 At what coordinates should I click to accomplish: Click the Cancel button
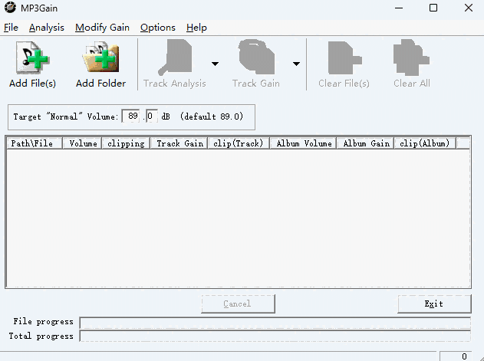pyautogui.click(x=238, y=304)
